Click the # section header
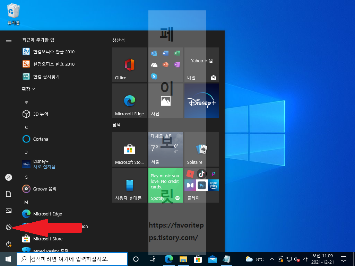The width and height of the screenshot is (355, 266). 26,102
